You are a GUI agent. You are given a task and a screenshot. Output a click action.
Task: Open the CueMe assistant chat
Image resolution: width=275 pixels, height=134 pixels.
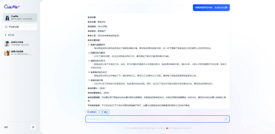pos(20,18)
